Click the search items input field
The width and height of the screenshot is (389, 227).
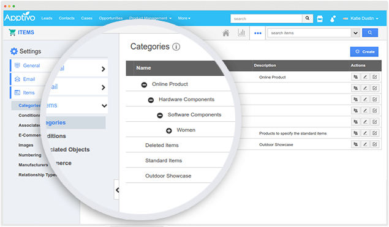coord(309,32)
